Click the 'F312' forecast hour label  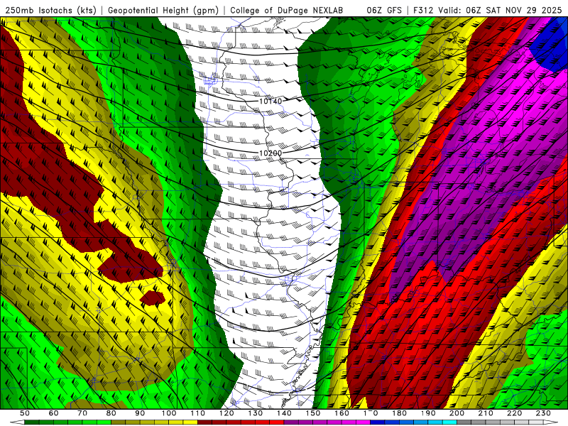point(423,11)
